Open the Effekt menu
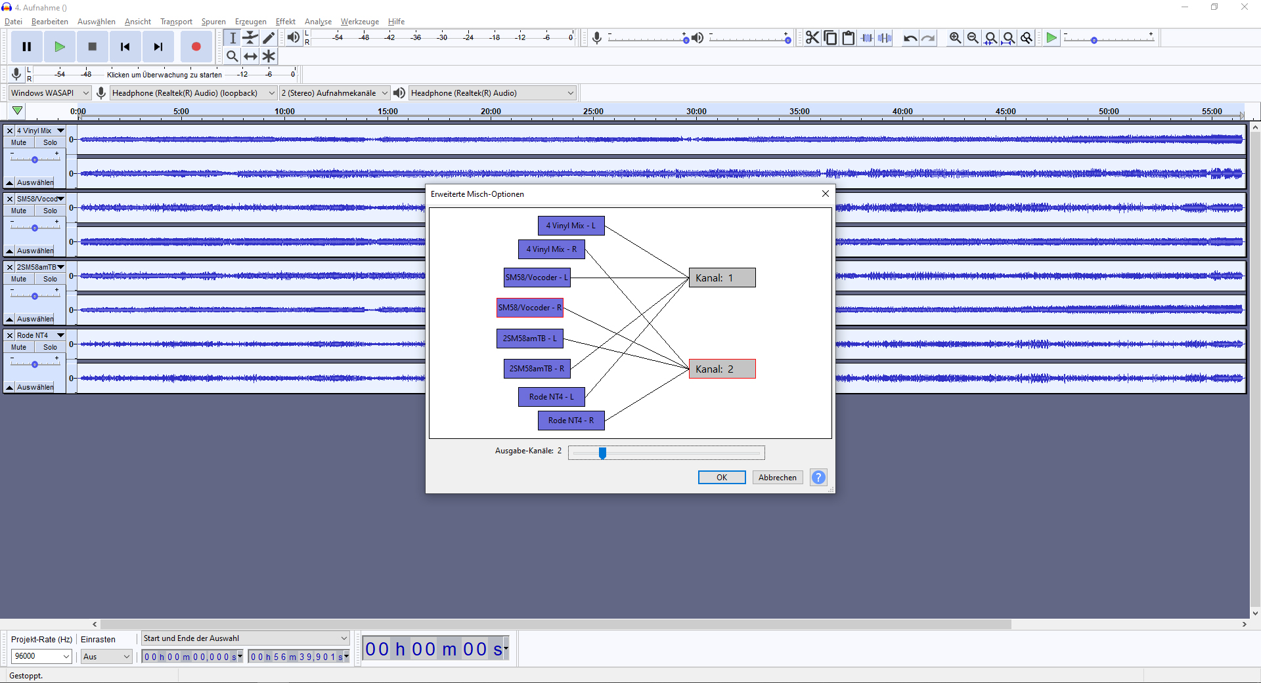This screenshot has height=683, width=1261. (286, 22)
